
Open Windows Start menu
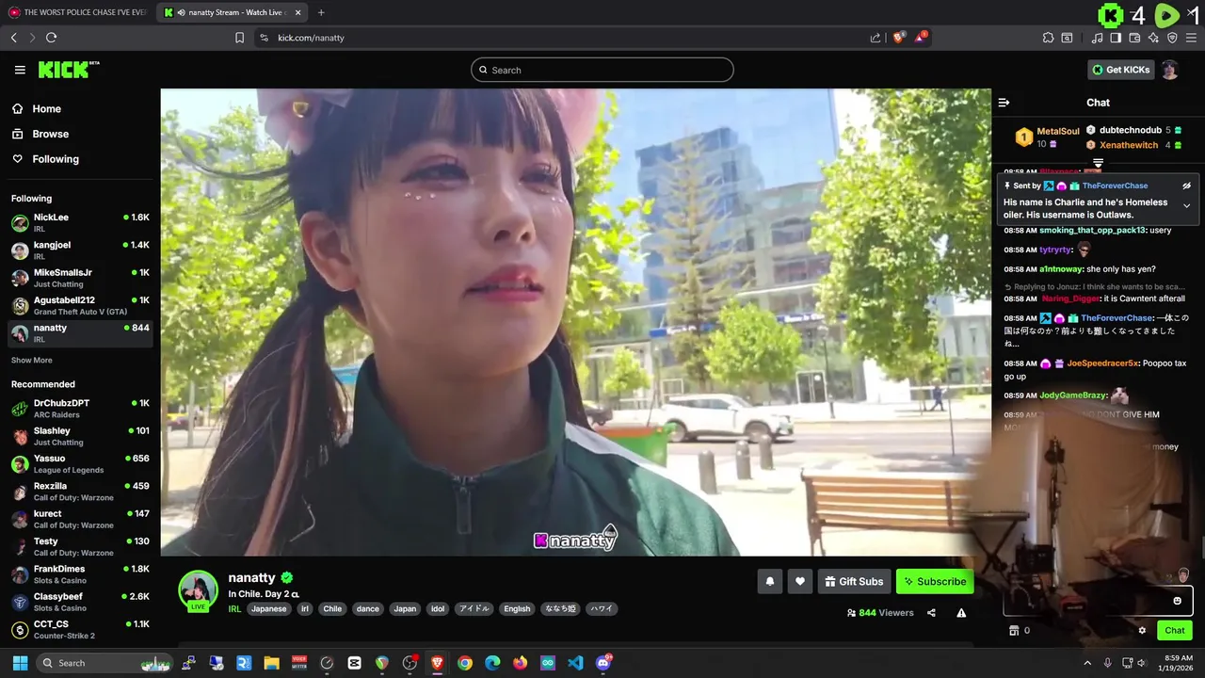[x=20, y=663]
